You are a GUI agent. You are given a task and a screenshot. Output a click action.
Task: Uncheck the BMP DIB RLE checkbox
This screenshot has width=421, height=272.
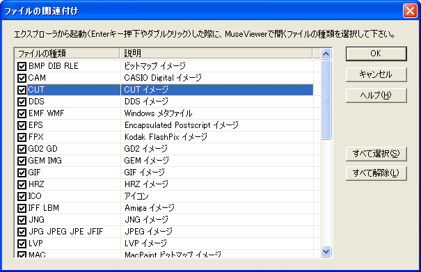click(x=22, y=66)
